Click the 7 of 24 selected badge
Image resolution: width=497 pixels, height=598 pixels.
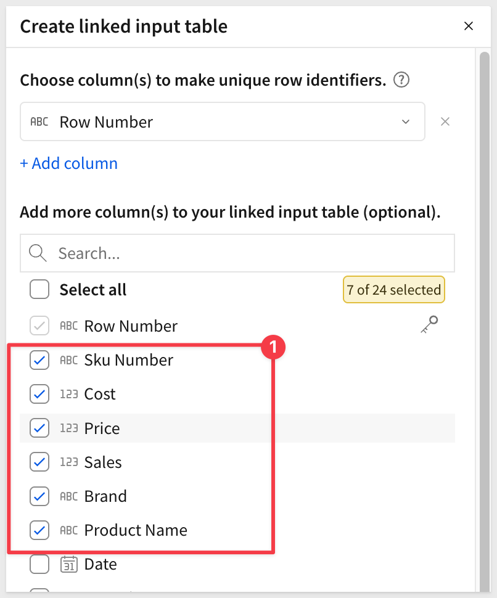coord(393,290)
